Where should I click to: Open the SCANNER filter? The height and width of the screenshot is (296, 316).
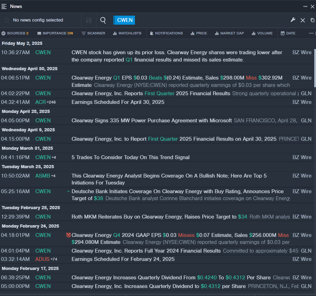pos(93,33)
